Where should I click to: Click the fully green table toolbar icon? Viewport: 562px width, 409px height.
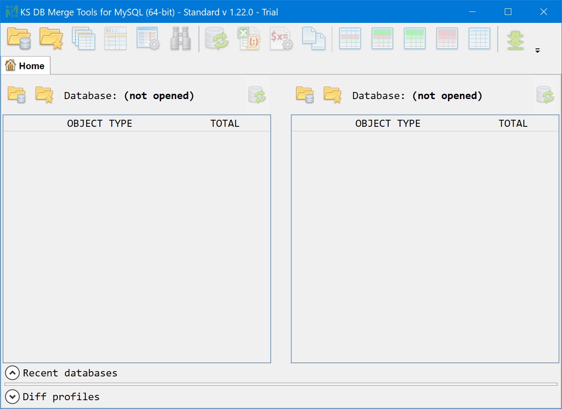coord(415,39)
